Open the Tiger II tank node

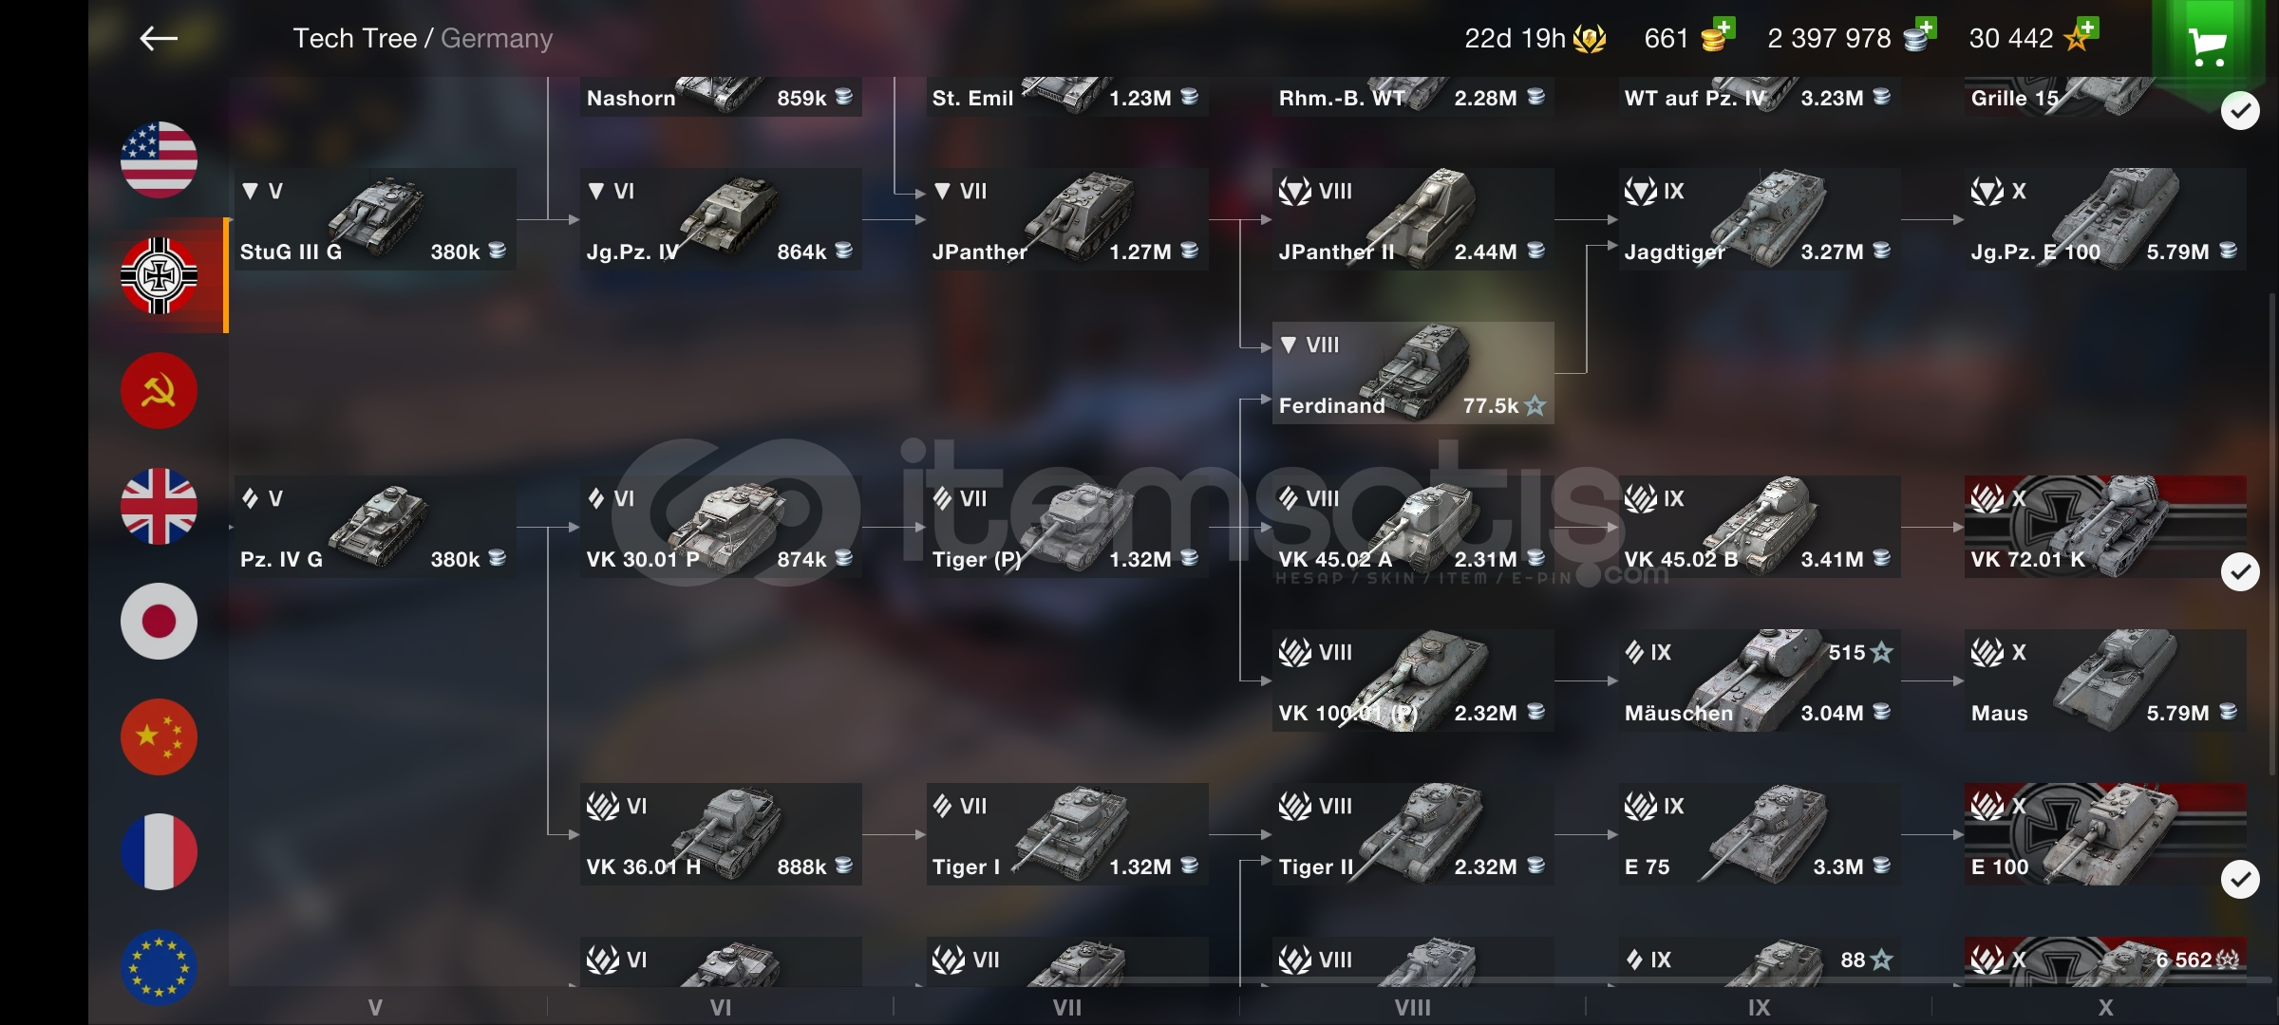[x=1413, y=834]
